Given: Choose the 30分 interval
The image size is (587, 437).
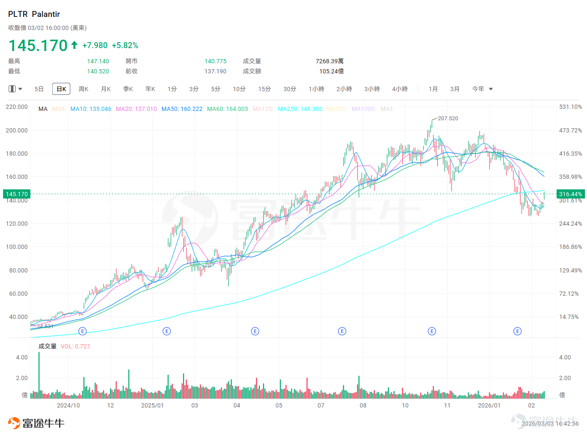Looking at the screenshot, I should (x=290, y=89).
